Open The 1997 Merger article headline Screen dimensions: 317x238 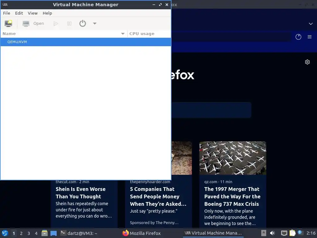click(x=232, y=196)
